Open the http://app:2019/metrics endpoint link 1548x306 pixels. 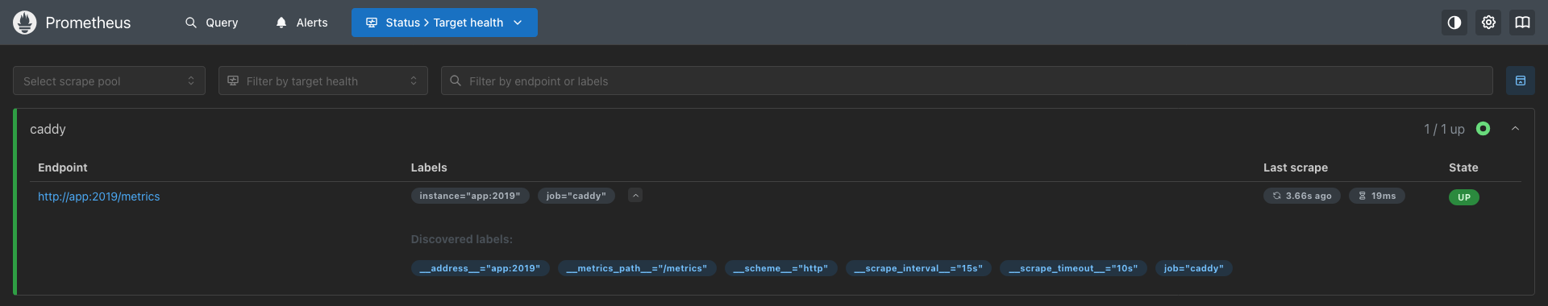(99, 196)
